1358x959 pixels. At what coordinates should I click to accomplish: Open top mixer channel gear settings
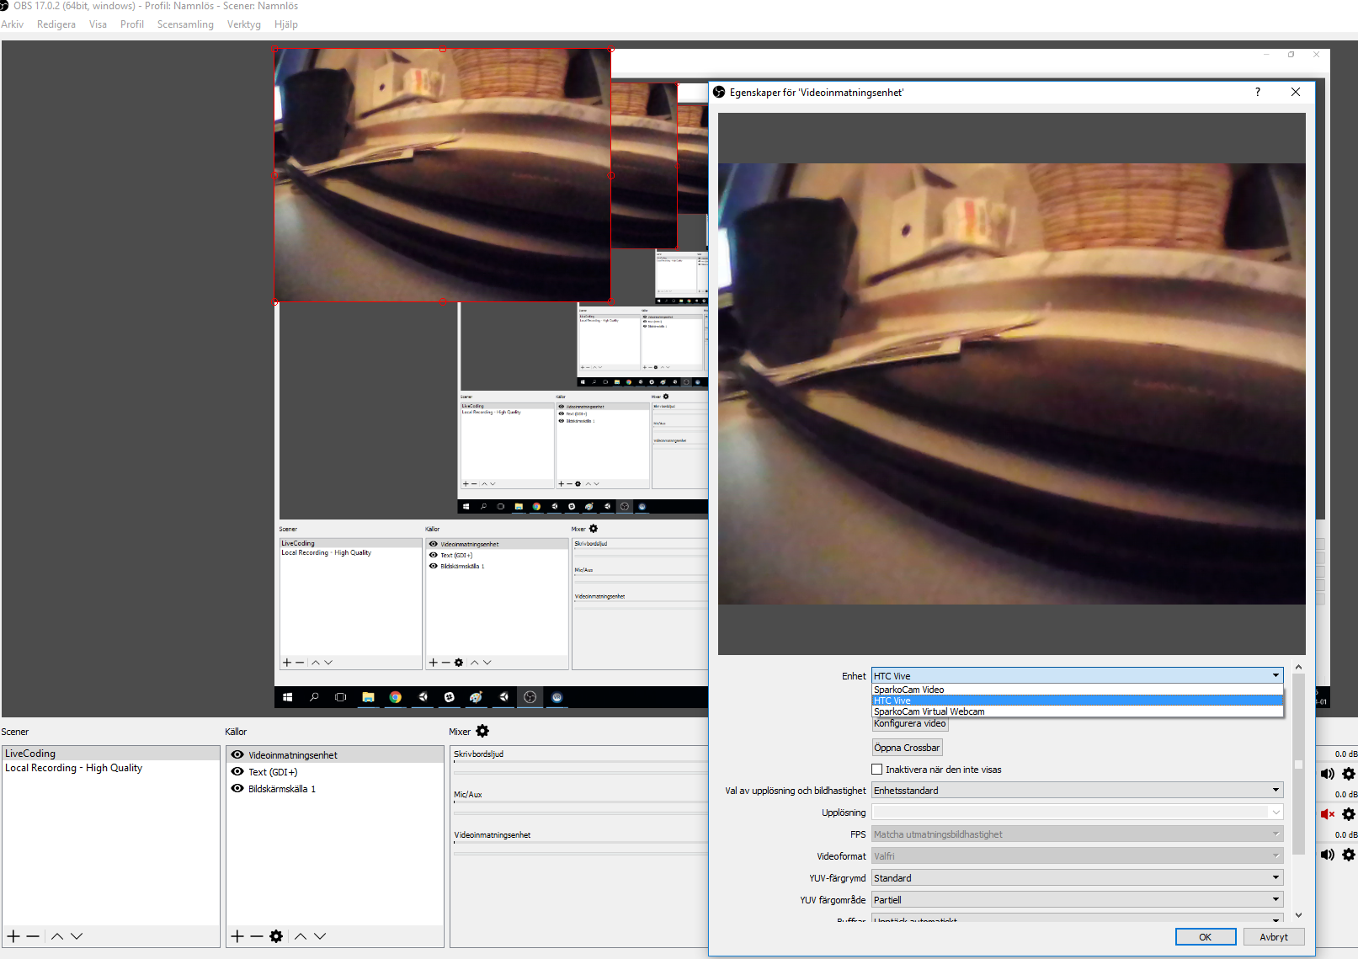[1349, 774]
